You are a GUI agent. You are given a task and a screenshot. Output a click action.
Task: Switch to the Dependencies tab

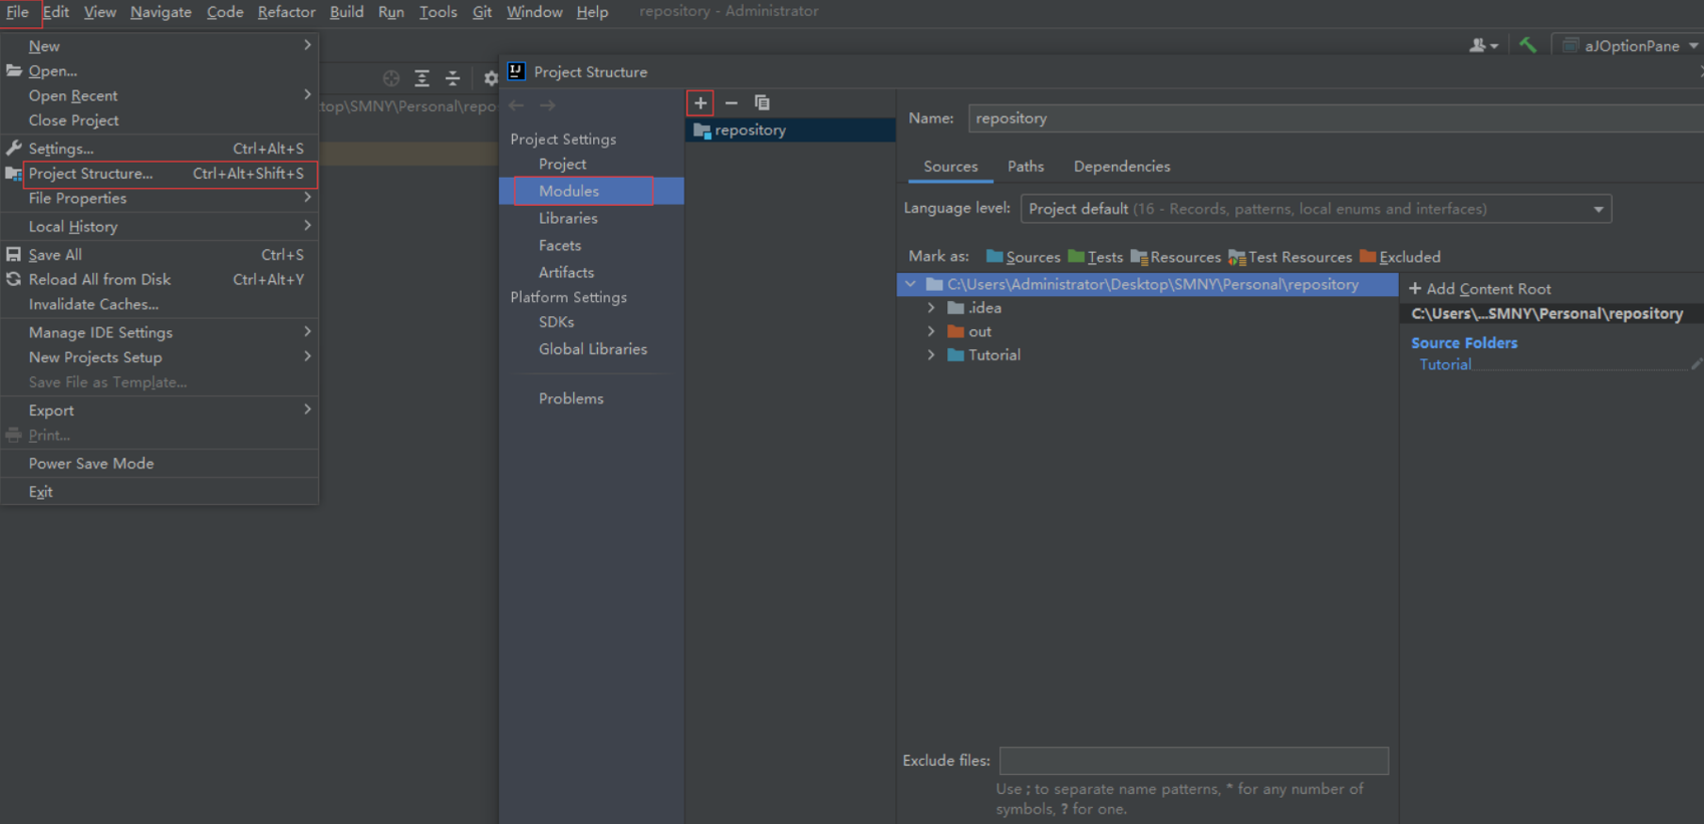tap(1122, 166)
